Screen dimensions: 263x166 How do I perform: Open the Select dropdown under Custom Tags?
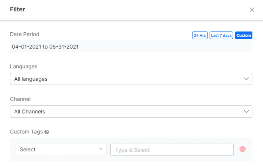50,149
